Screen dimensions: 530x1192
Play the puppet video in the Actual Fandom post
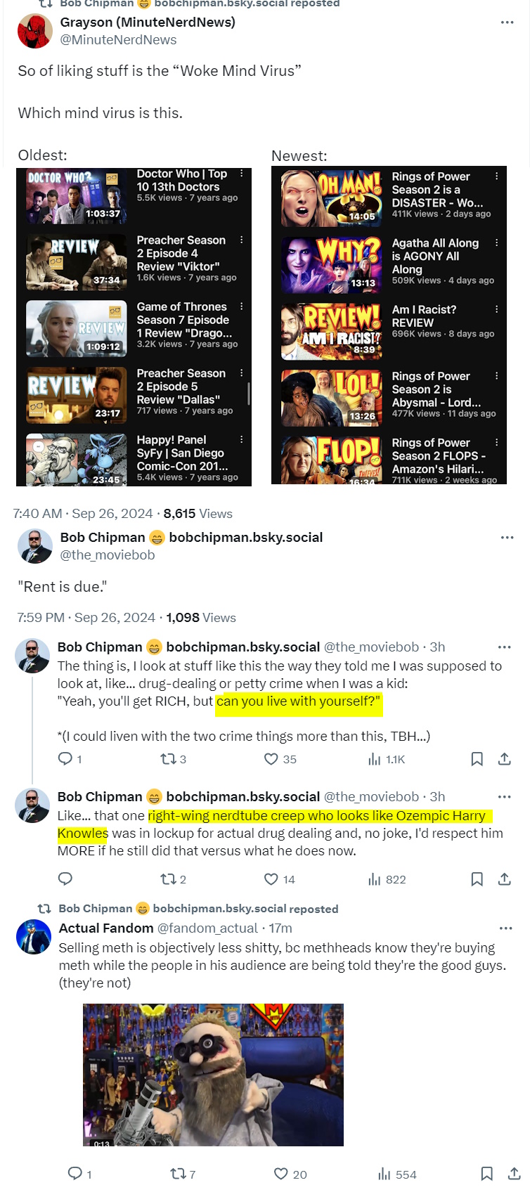[213, 1075]
